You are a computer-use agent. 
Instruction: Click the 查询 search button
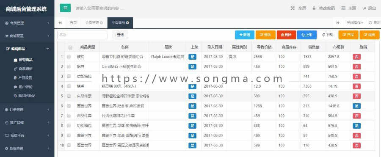click(x=120, y=35)
